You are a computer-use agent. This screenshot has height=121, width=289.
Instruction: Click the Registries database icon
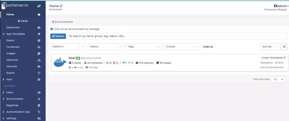click(x=39, y=106)
